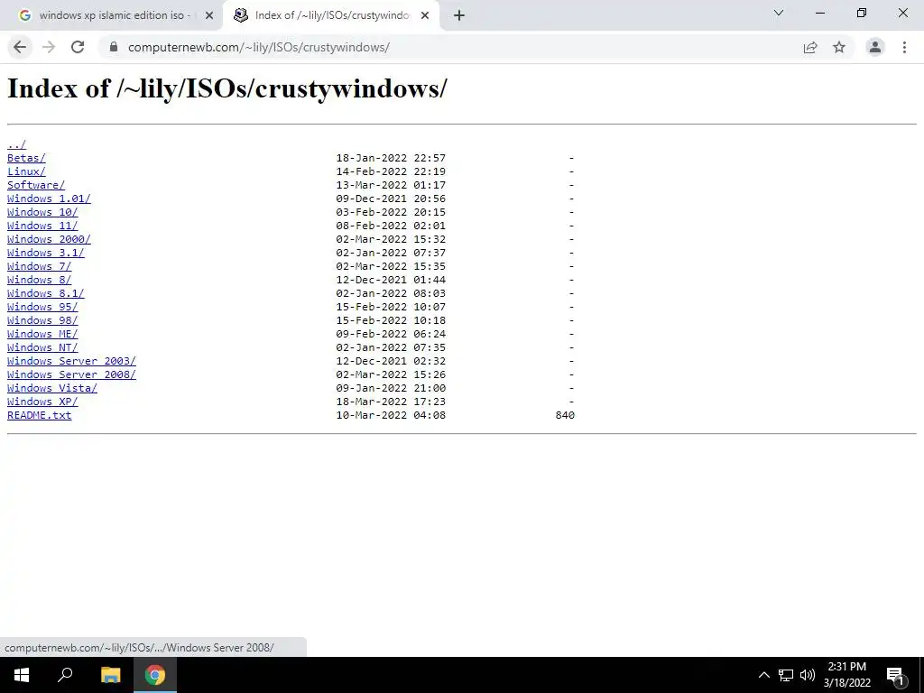Open a new browser tab
This screenshot has height=693, width=924.
(459, 15)
